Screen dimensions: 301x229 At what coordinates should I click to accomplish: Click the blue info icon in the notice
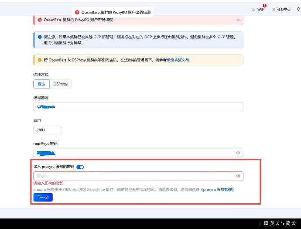40,38
